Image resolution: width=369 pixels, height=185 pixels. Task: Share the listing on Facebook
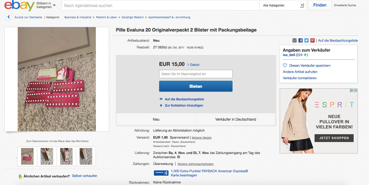click(300, 40)
